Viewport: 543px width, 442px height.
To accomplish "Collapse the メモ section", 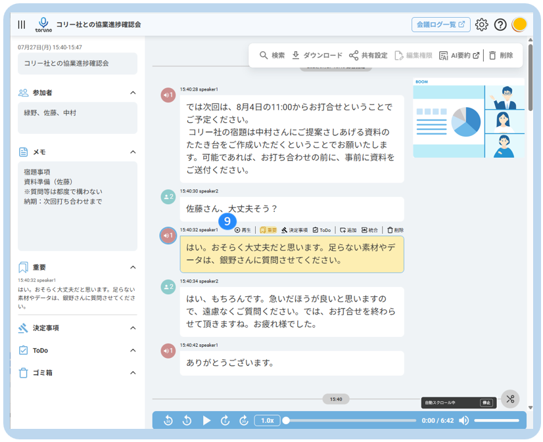I will tap(133, 152).
